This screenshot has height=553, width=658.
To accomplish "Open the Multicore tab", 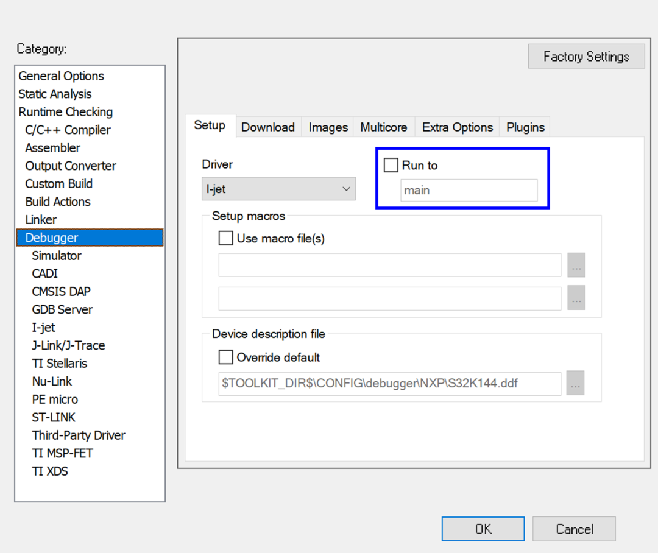I will (x=383, y=127).
